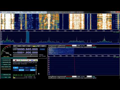Toggle the NR noise reduction button
Screen dimensions: 120x90
point(16,68)
